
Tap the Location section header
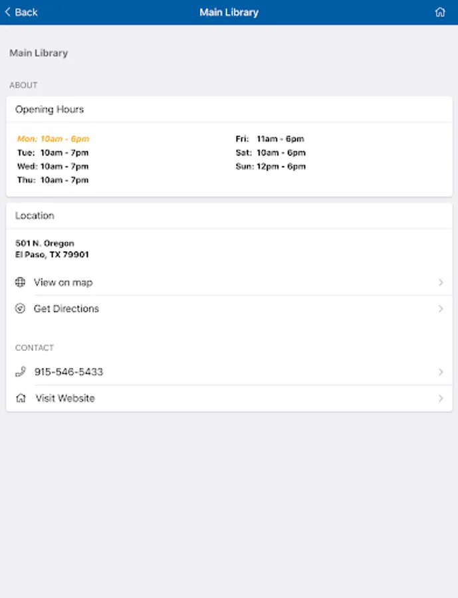35,216
